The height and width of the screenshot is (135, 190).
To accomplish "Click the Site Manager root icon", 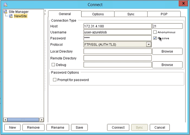I will pos(5,12).
